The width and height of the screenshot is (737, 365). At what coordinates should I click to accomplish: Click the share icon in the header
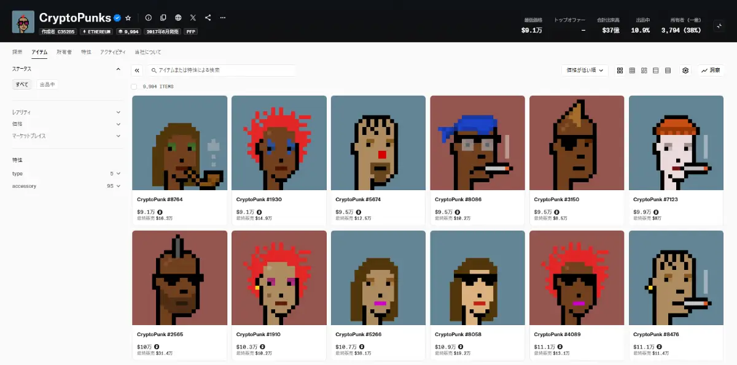pos(208,18)
